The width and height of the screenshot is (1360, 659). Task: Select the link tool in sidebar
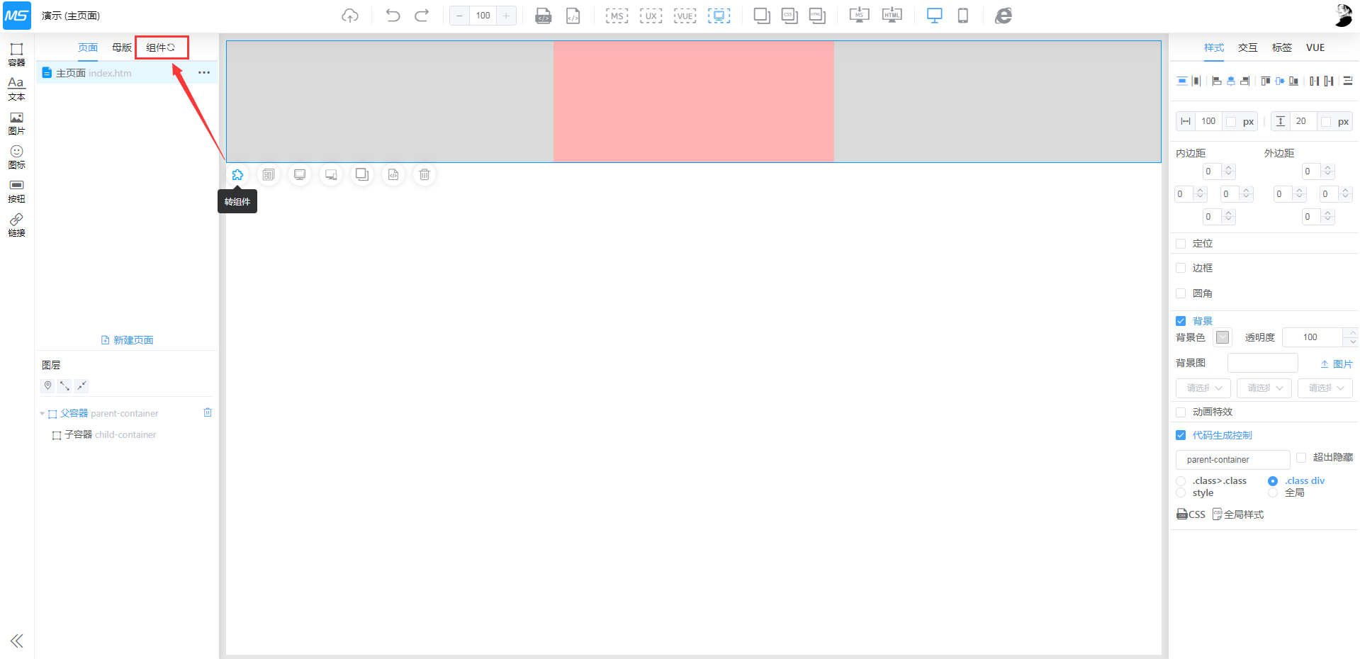coord(16,225)
